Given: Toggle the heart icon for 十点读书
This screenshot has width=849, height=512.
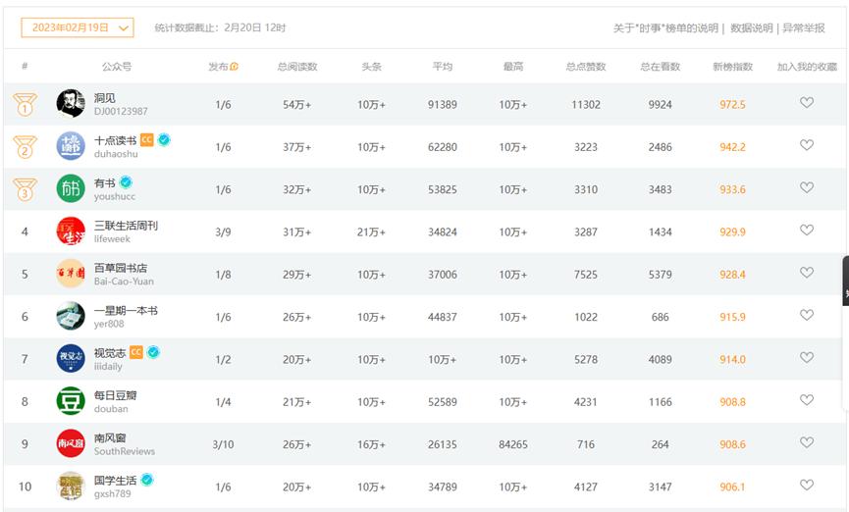Looking at the screenshot, I should point(807,145).
